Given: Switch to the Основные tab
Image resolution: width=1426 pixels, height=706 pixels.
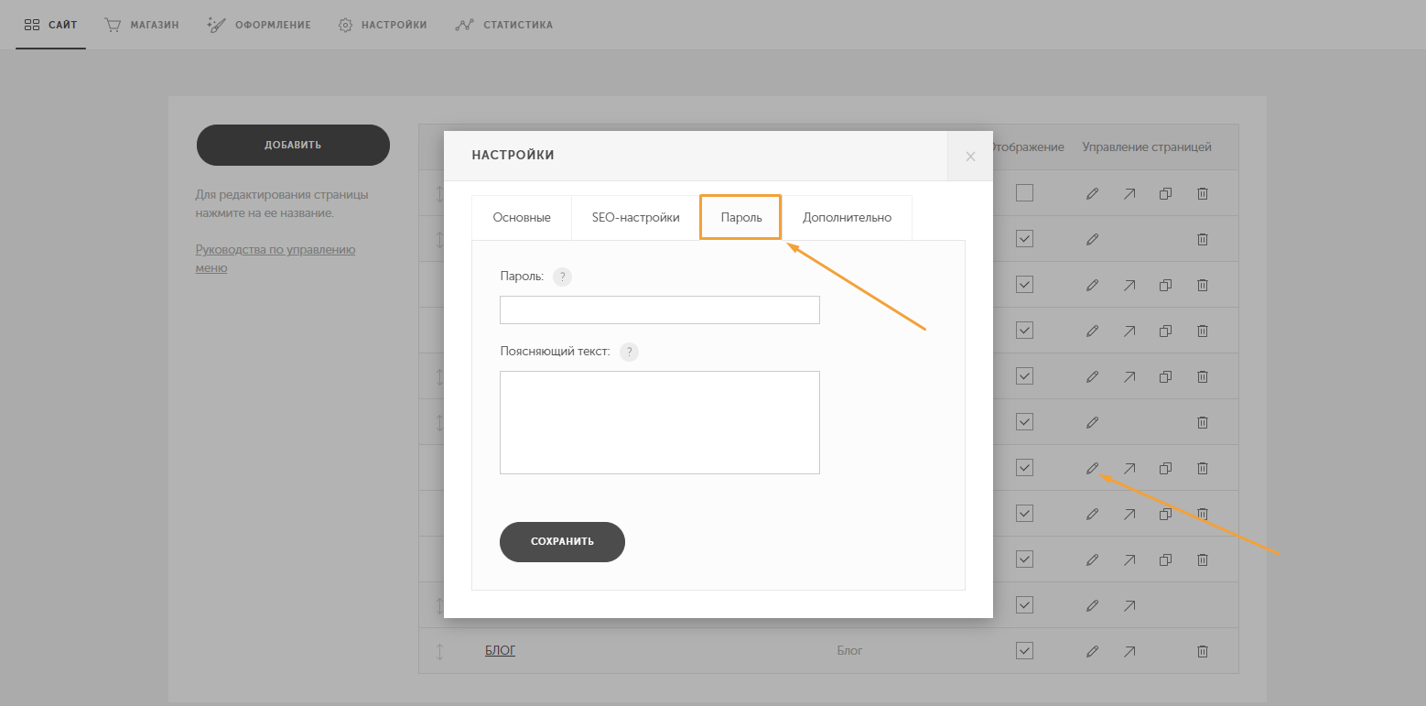Looking at the screenshot, I should tap(522, 218).
